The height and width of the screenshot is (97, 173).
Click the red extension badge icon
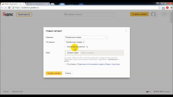[x=167, y=8]
